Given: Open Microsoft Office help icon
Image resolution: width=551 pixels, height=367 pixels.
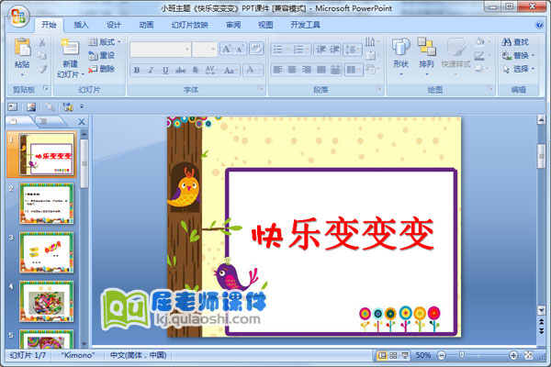Looking at the screenshot, I should pyautogui.click(x=539, y=25).
